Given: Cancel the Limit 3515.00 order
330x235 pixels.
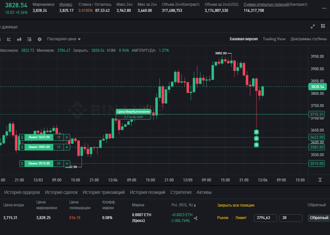Looking at the screenshot, I should [67, 163].
